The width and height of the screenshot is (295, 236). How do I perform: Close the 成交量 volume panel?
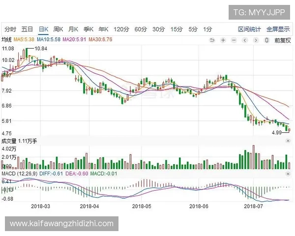pyautogui.click(x=288, y=141)
